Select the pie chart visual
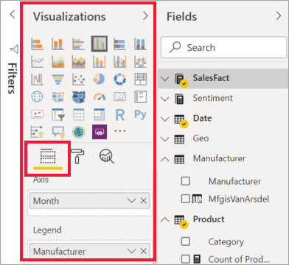The image size is (289, 265). pyautogui.click(x=100, y=79)
